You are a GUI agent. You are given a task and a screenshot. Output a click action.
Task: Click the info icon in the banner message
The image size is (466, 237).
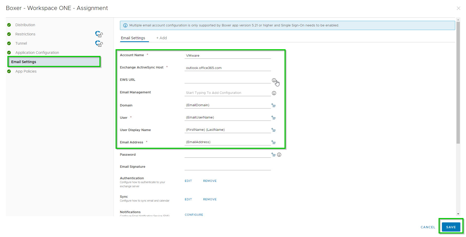[x=125, y=25]
